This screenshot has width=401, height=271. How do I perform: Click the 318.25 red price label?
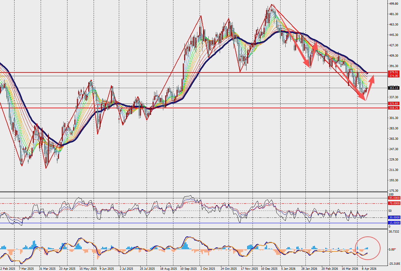coord(394,108)
